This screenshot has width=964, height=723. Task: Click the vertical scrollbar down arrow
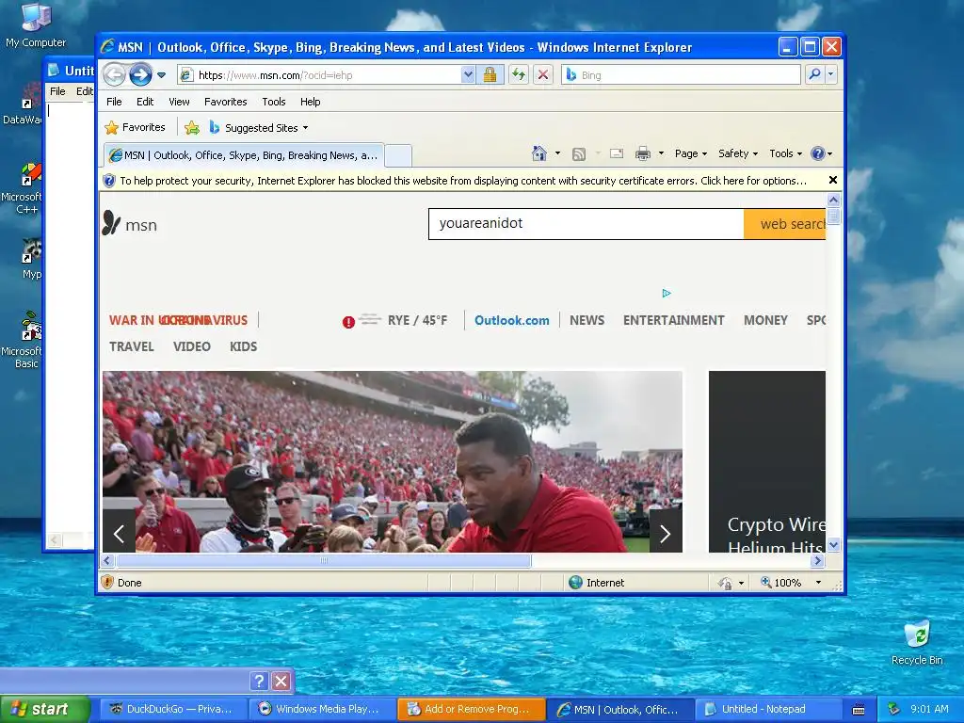pyautogui.click(x=834, y=545)
